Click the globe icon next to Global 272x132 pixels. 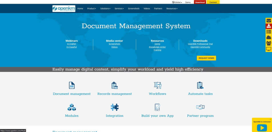(173, 3)
